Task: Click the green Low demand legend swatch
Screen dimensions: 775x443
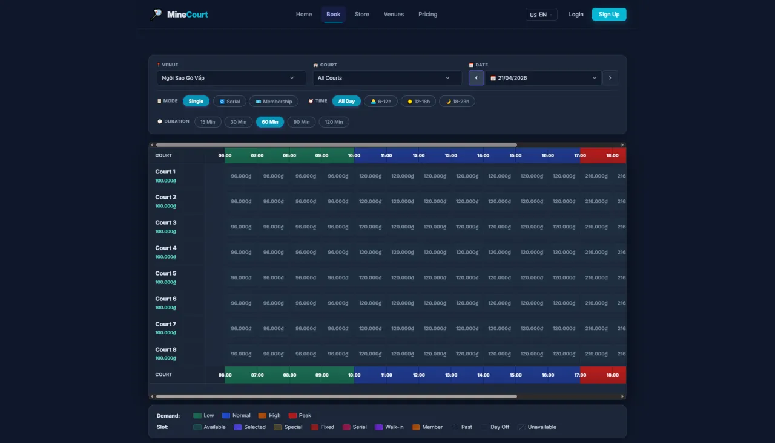Action: [x=197, y=416]
